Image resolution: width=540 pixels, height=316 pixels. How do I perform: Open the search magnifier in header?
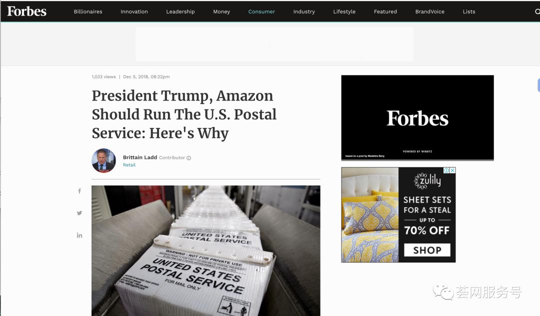(x=537, y=11)
